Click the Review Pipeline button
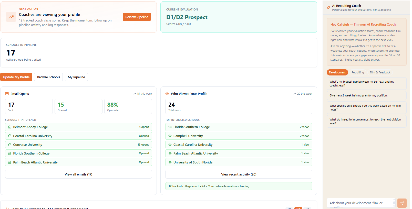Image resolution: width=412 pixels, height=209 pixels. tap(137, 17)
